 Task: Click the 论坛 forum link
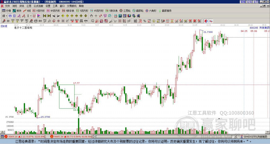pos(249,2)
